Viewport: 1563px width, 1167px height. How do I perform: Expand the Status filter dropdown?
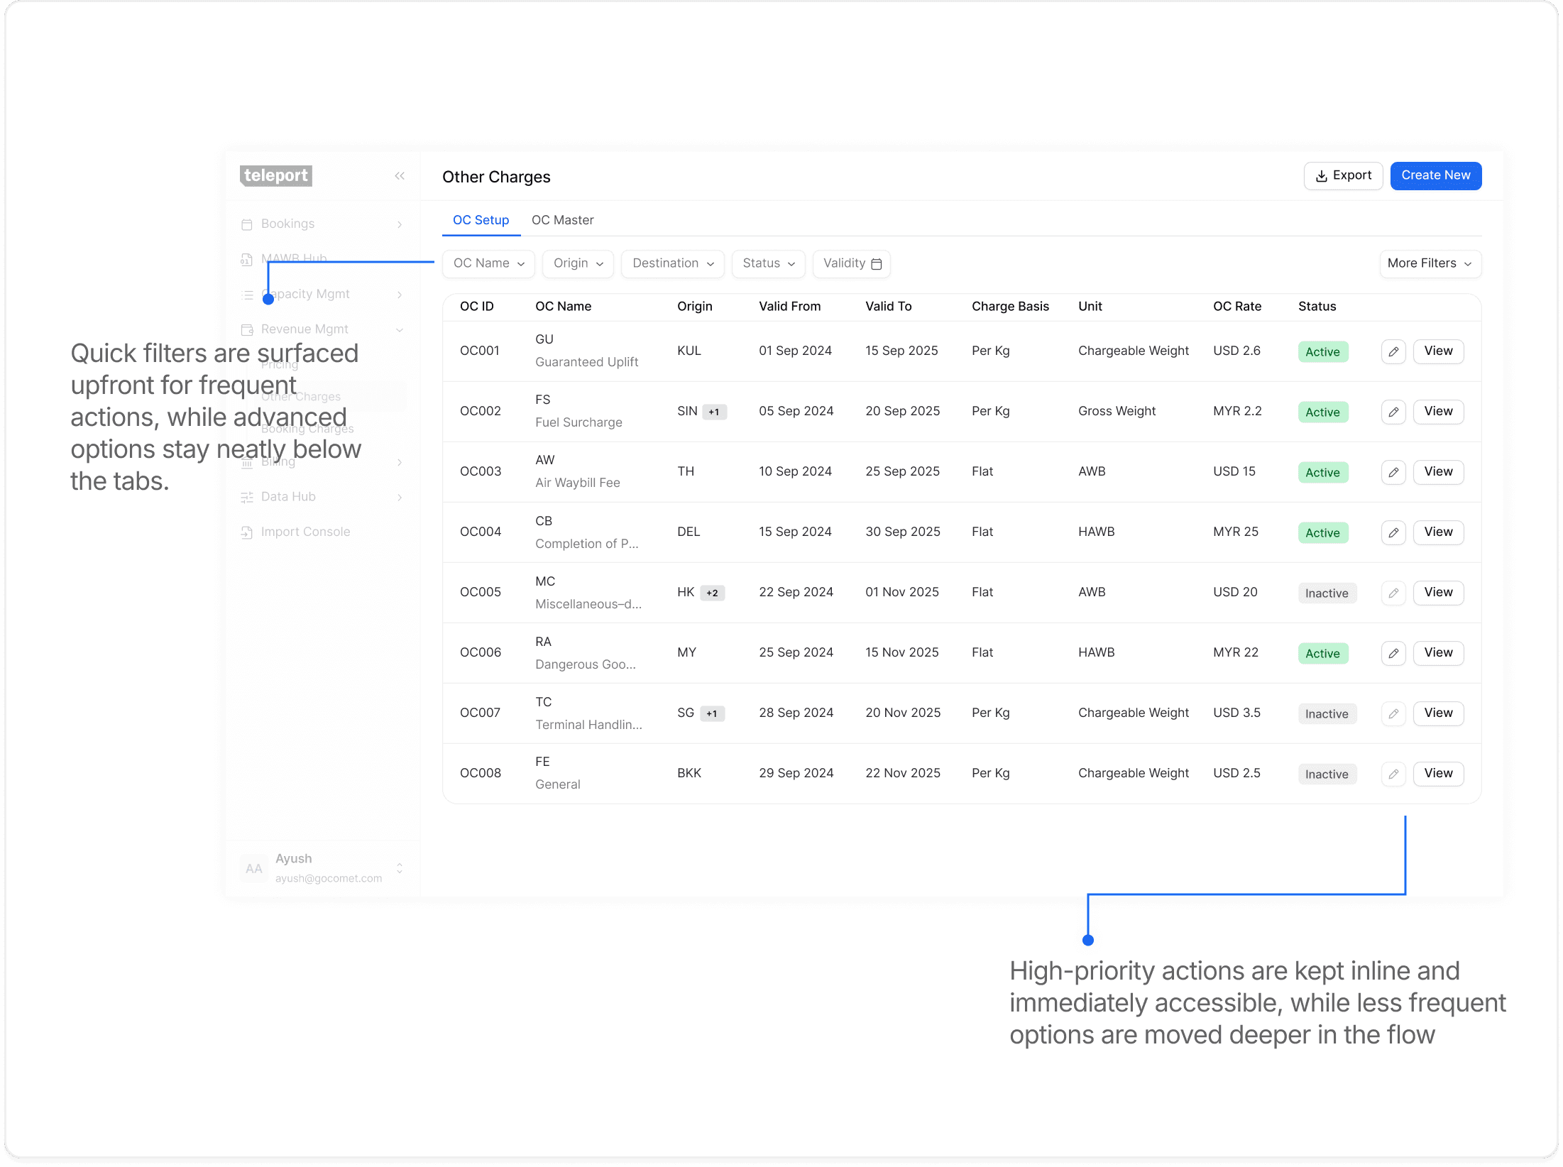(768, 263)
